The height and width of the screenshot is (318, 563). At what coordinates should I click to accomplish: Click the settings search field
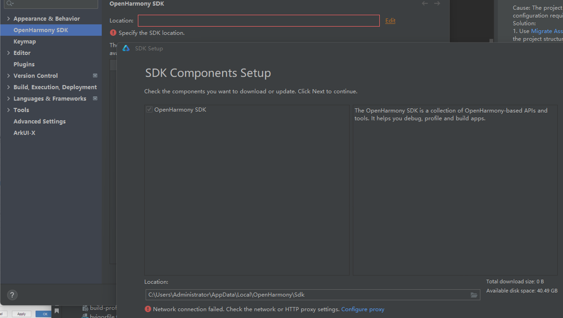[51, 3]
